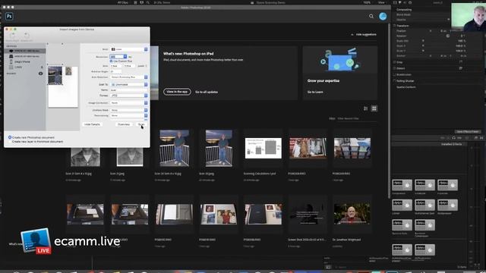Open the Format dropdown showing JPEG
This screenshot has height=273, width=486.
pyautogui.click(x=129, y=96)
